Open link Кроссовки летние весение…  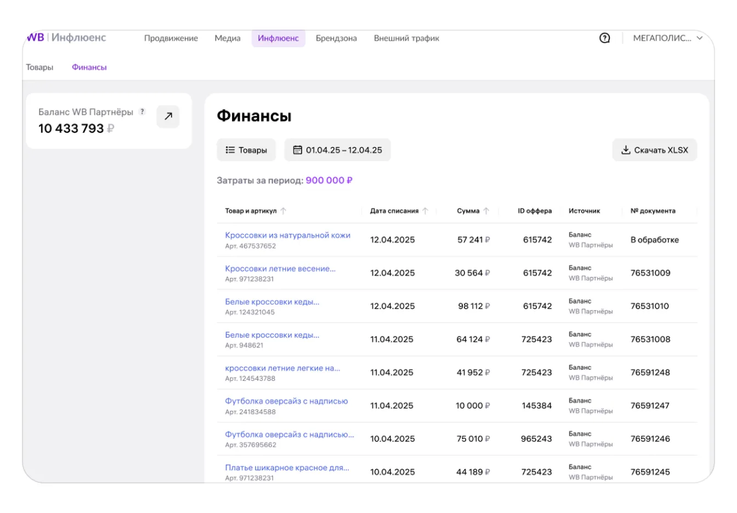(280, 268)
